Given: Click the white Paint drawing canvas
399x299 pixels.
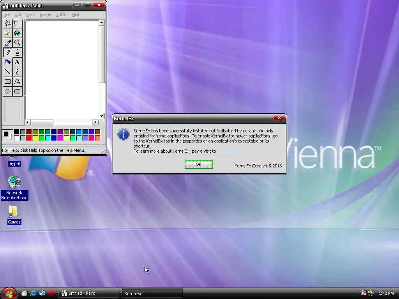Looking at the screenshot, I should click(x=62, y=69).
